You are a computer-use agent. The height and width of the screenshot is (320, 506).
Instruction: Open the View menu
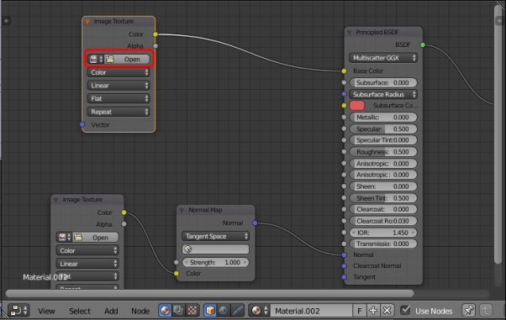coord(46,311)
